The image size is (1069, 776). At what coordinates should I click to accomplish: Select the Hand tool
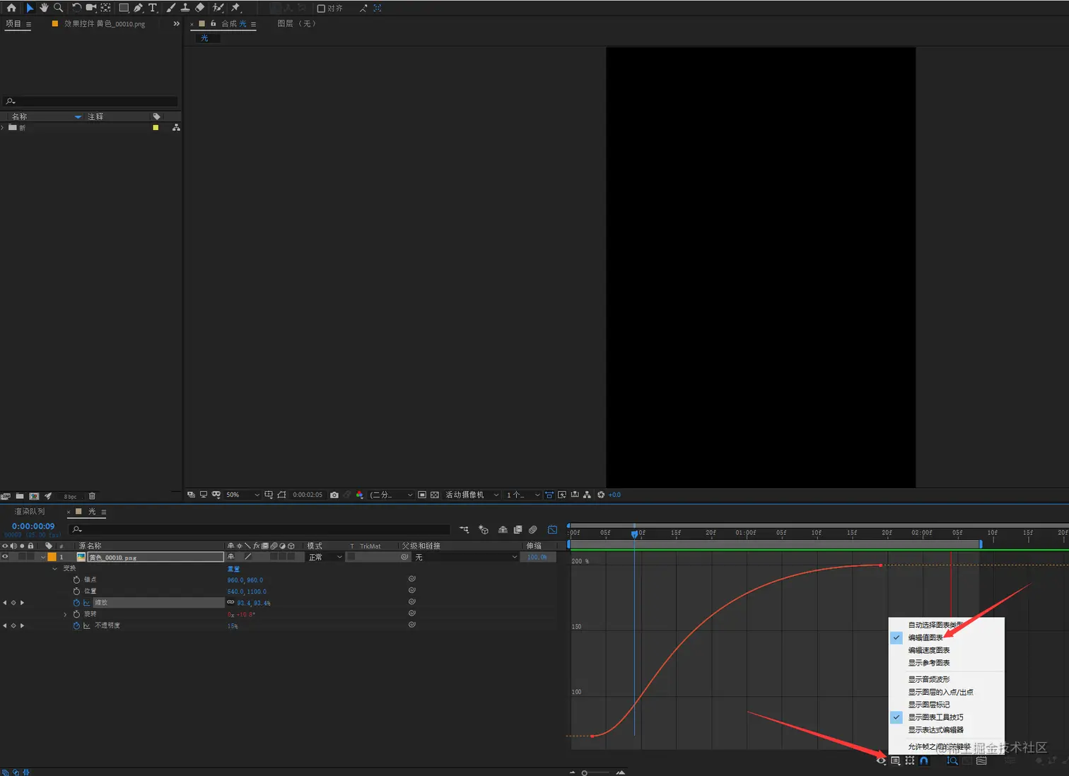click(x=44, y=8)
